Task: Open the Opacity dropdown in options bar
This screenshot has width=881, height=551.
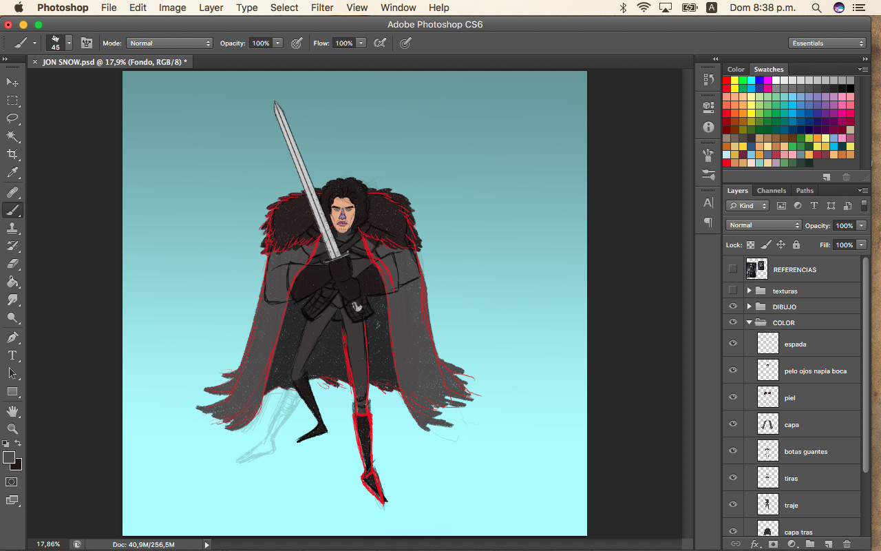Action: click(278, 43)
